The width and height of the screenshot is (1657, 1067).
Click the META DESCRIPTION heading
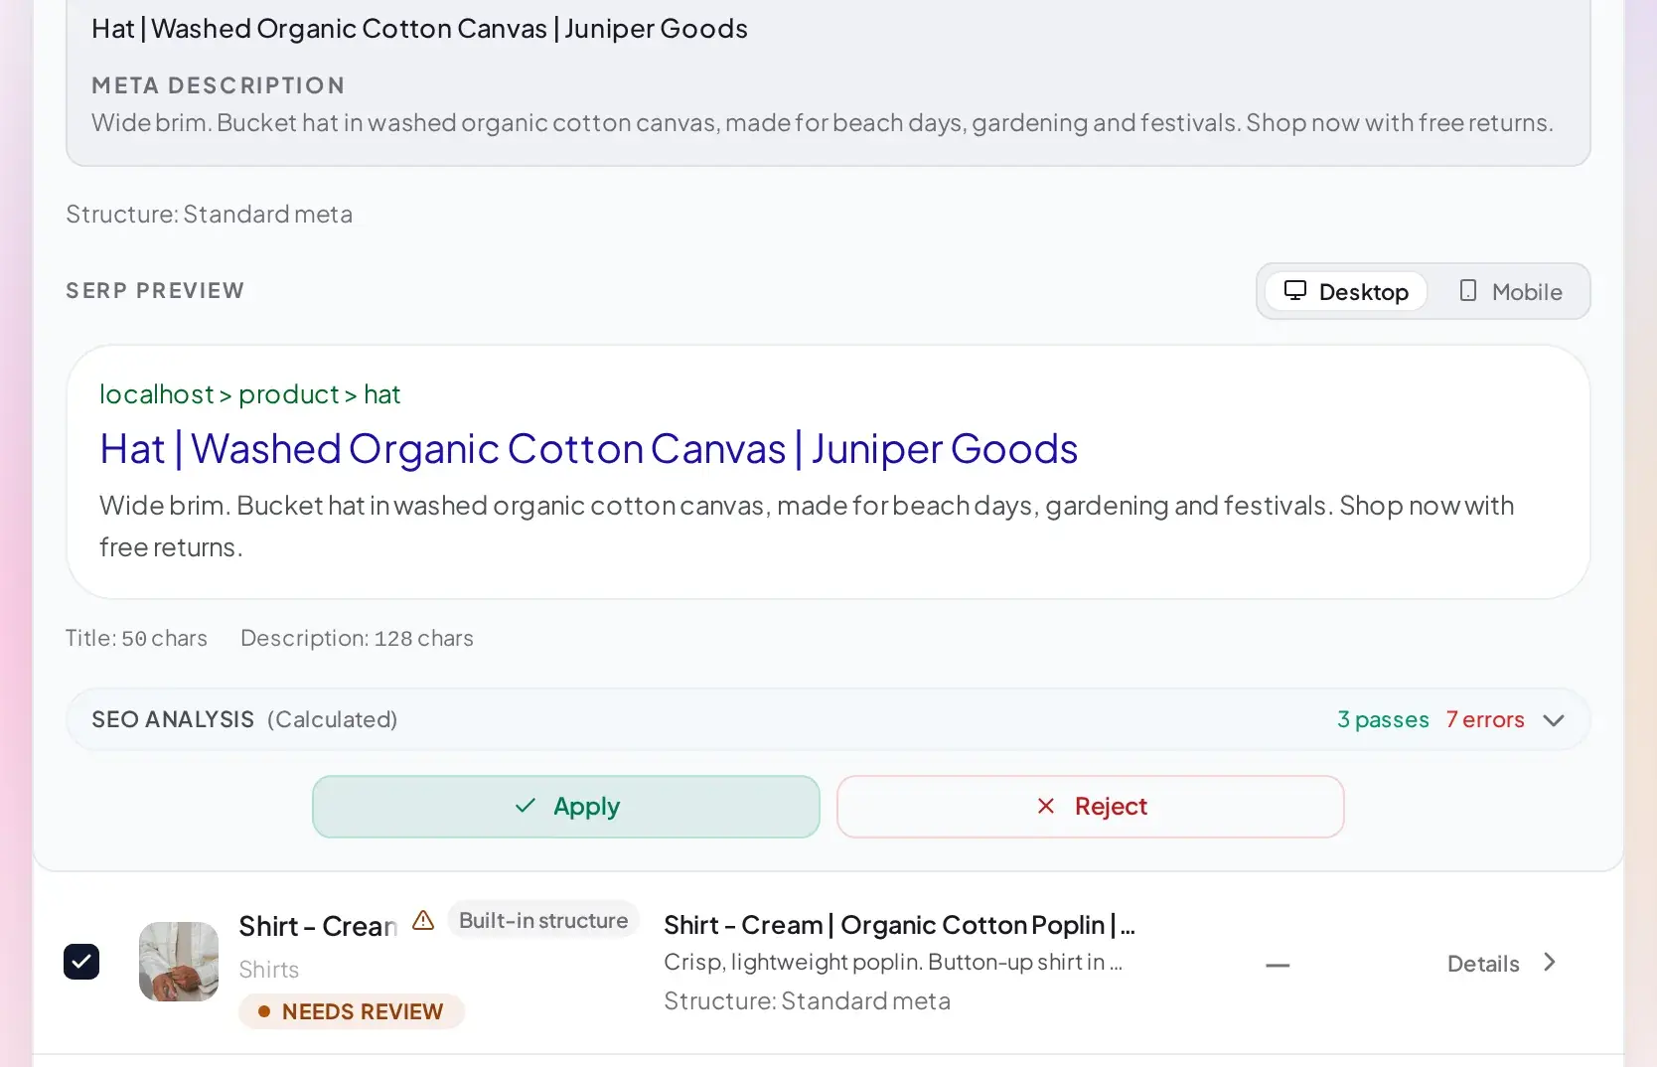point(219,85)
